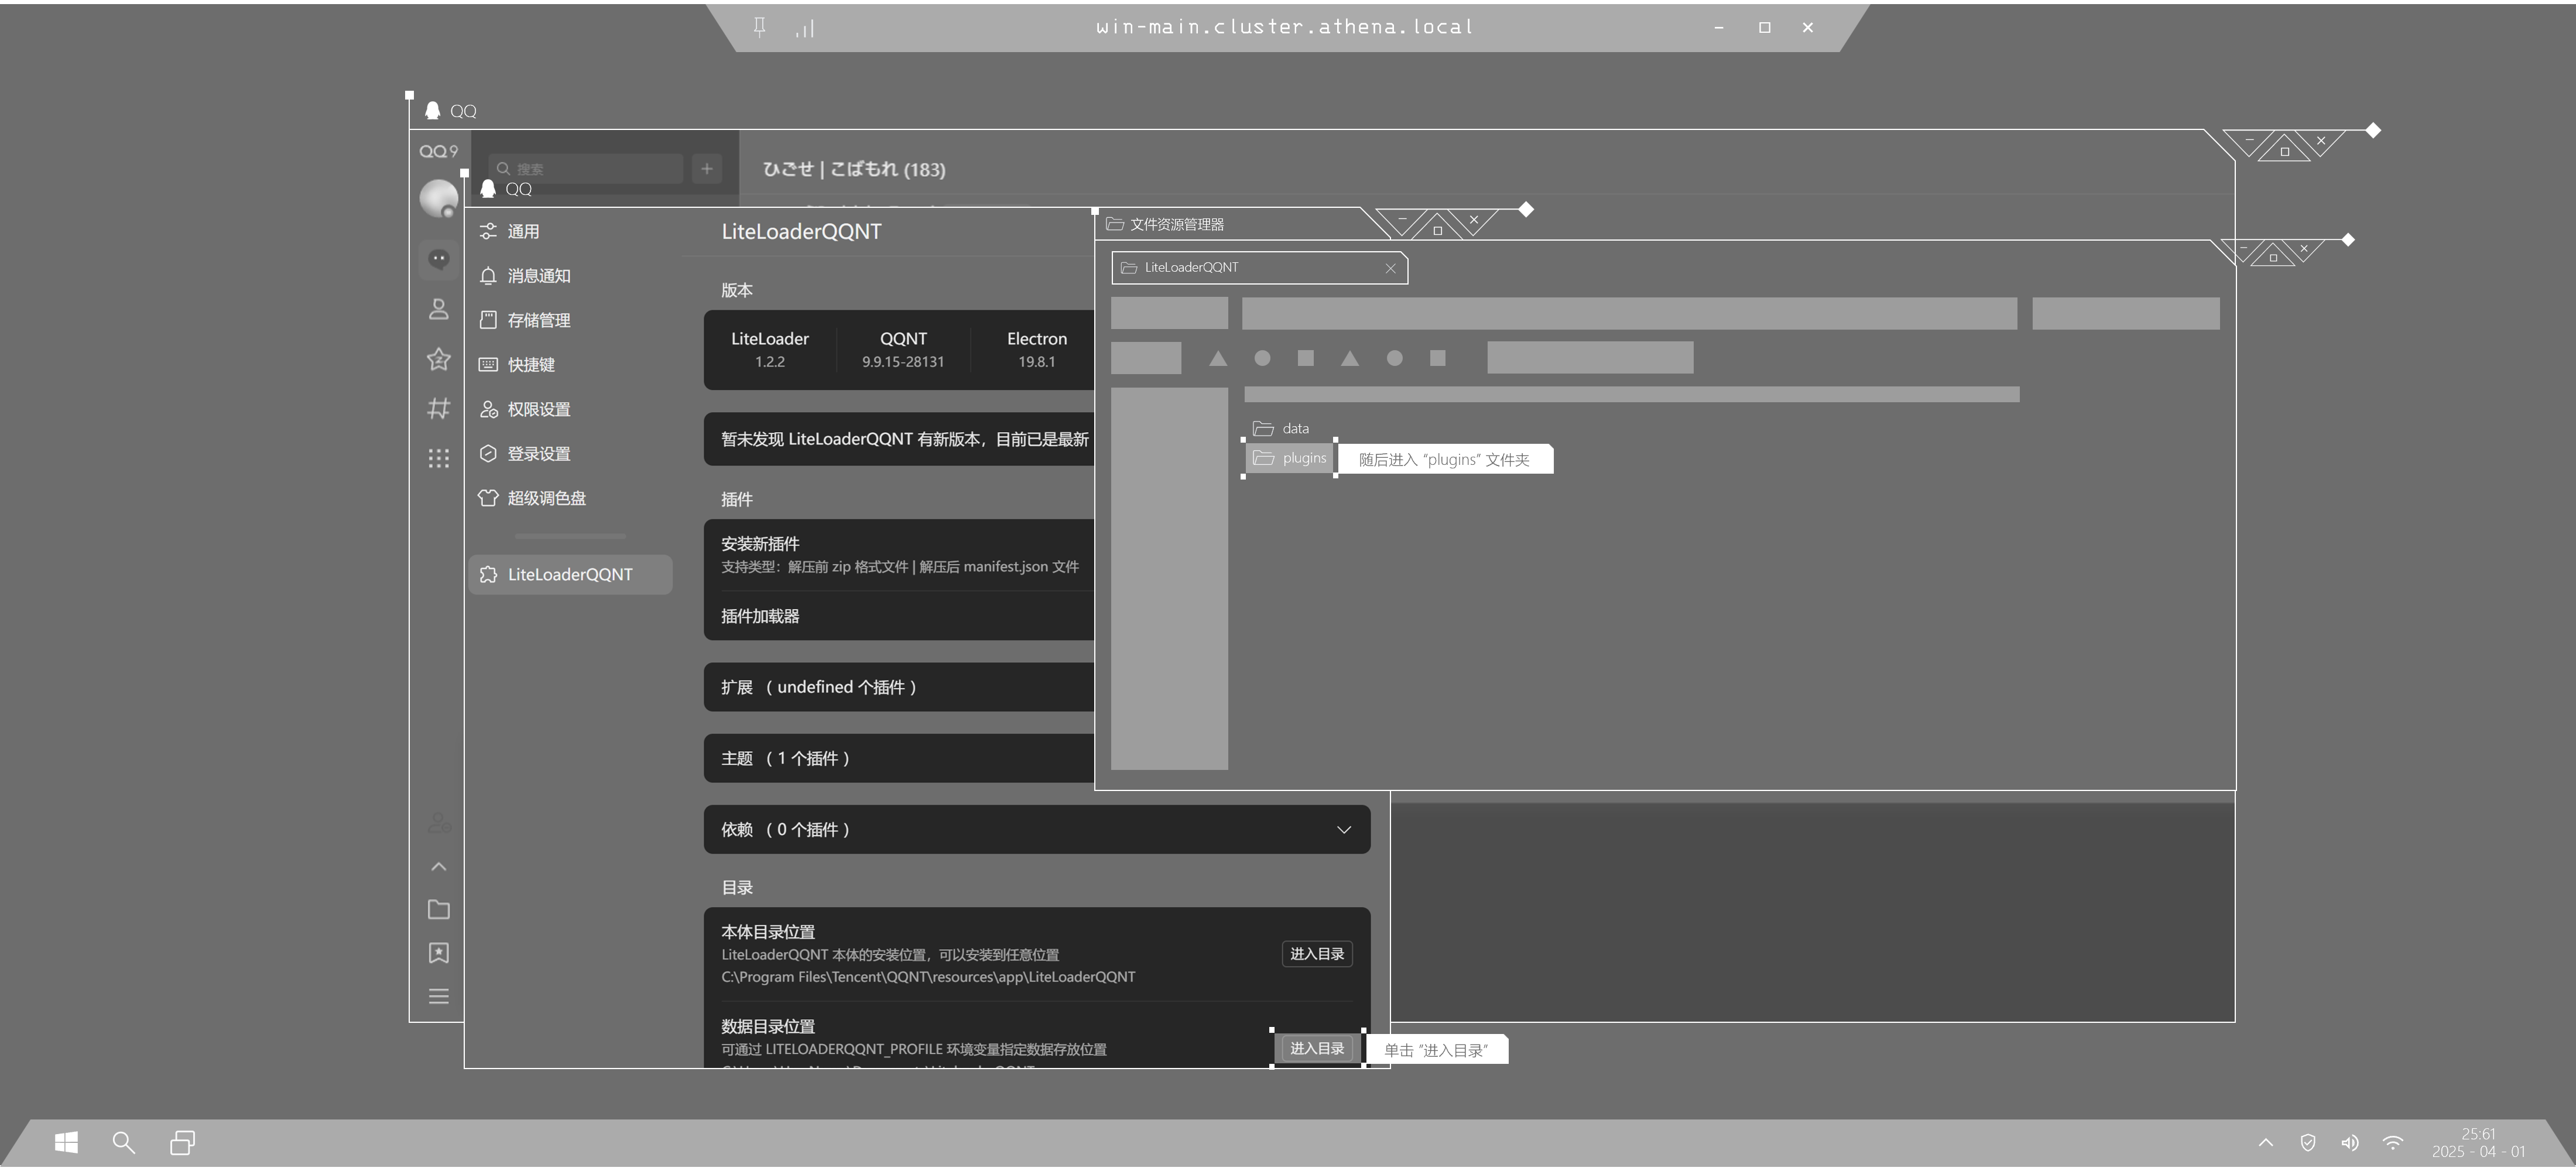This screenshot has height=1171, width=2576.
Task: Open the plugins folder in file explorer
Action: [1290, 458]
